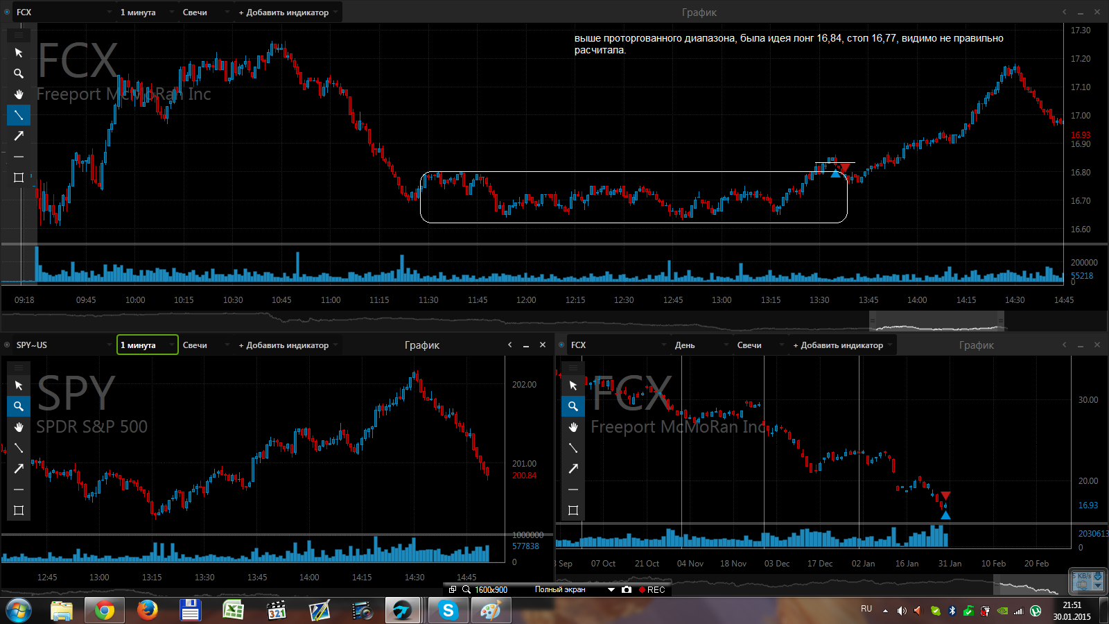The image size is (1109, 624).
Task: Select the zoom magnifier in top FCX chart
Action: click(19, 73)
